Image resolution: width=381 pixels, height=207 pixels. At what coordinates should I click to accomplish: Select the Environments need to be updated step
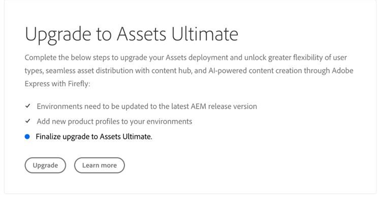pos(146,107)
